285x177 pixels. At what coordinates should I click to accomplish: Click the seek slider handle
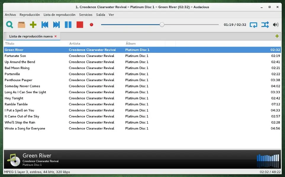pos(162,25)
